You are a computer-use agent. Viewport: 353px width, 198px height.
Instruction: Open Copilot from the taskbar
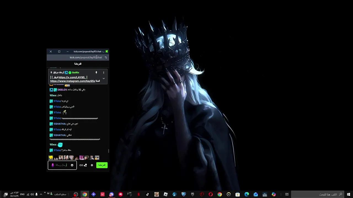274,194
